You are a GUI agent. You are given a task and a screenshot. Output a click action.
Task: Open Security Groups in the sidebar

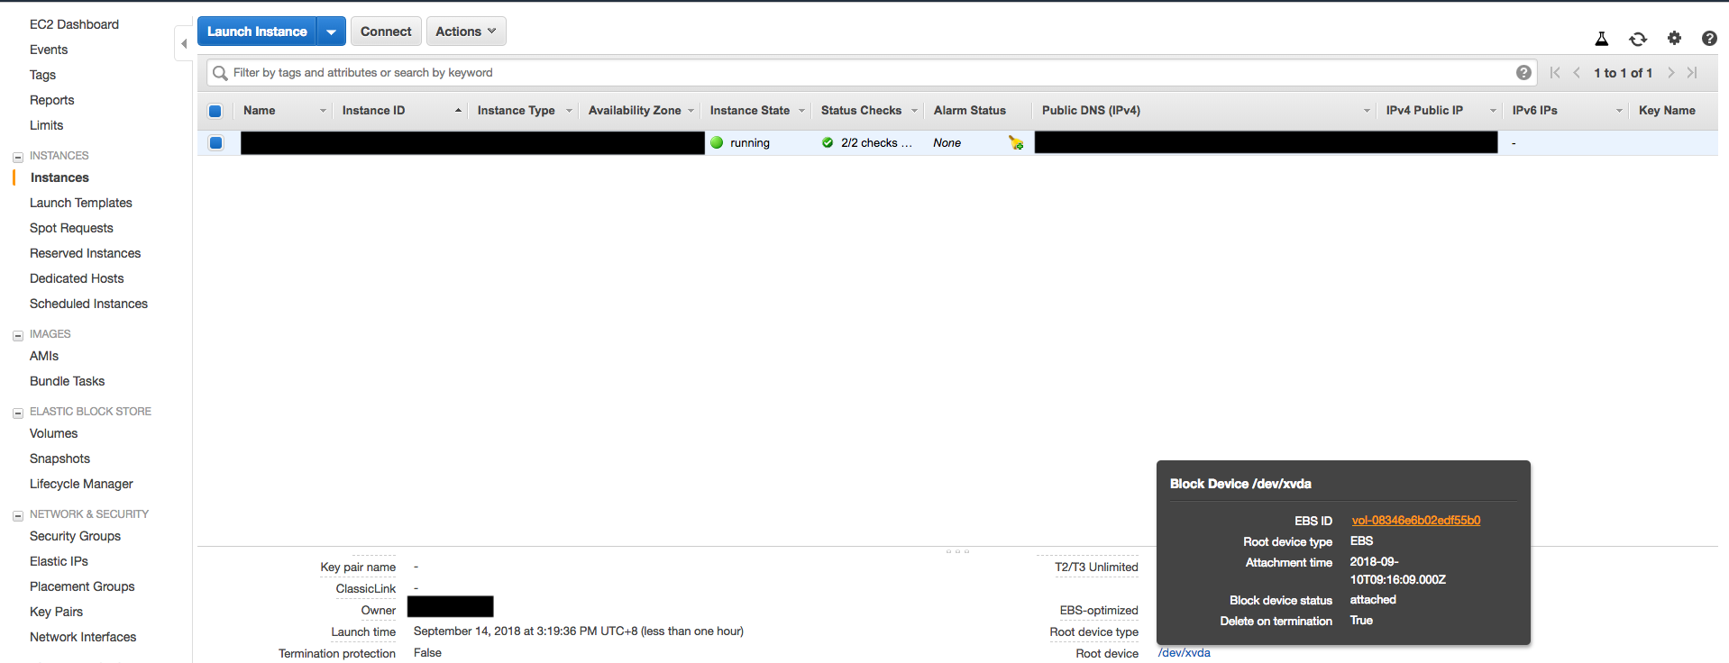coord(75,536)
